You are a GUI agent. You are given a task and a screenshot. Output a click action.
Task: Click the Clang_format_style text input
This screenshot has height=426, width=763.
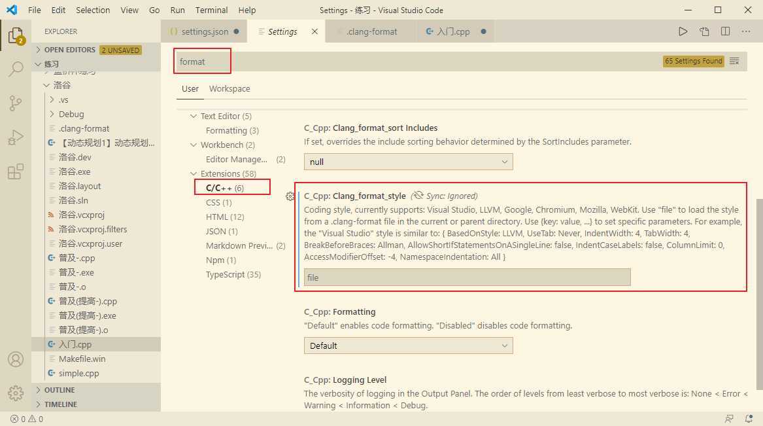coord(467,277)
